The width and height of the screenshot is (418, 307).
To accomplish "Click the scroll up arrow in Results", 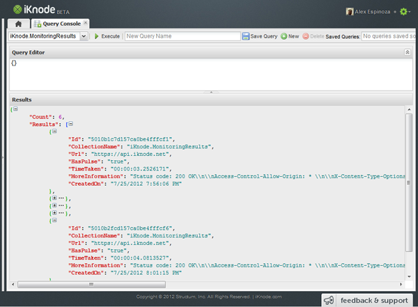I will (x=409, y=109).
